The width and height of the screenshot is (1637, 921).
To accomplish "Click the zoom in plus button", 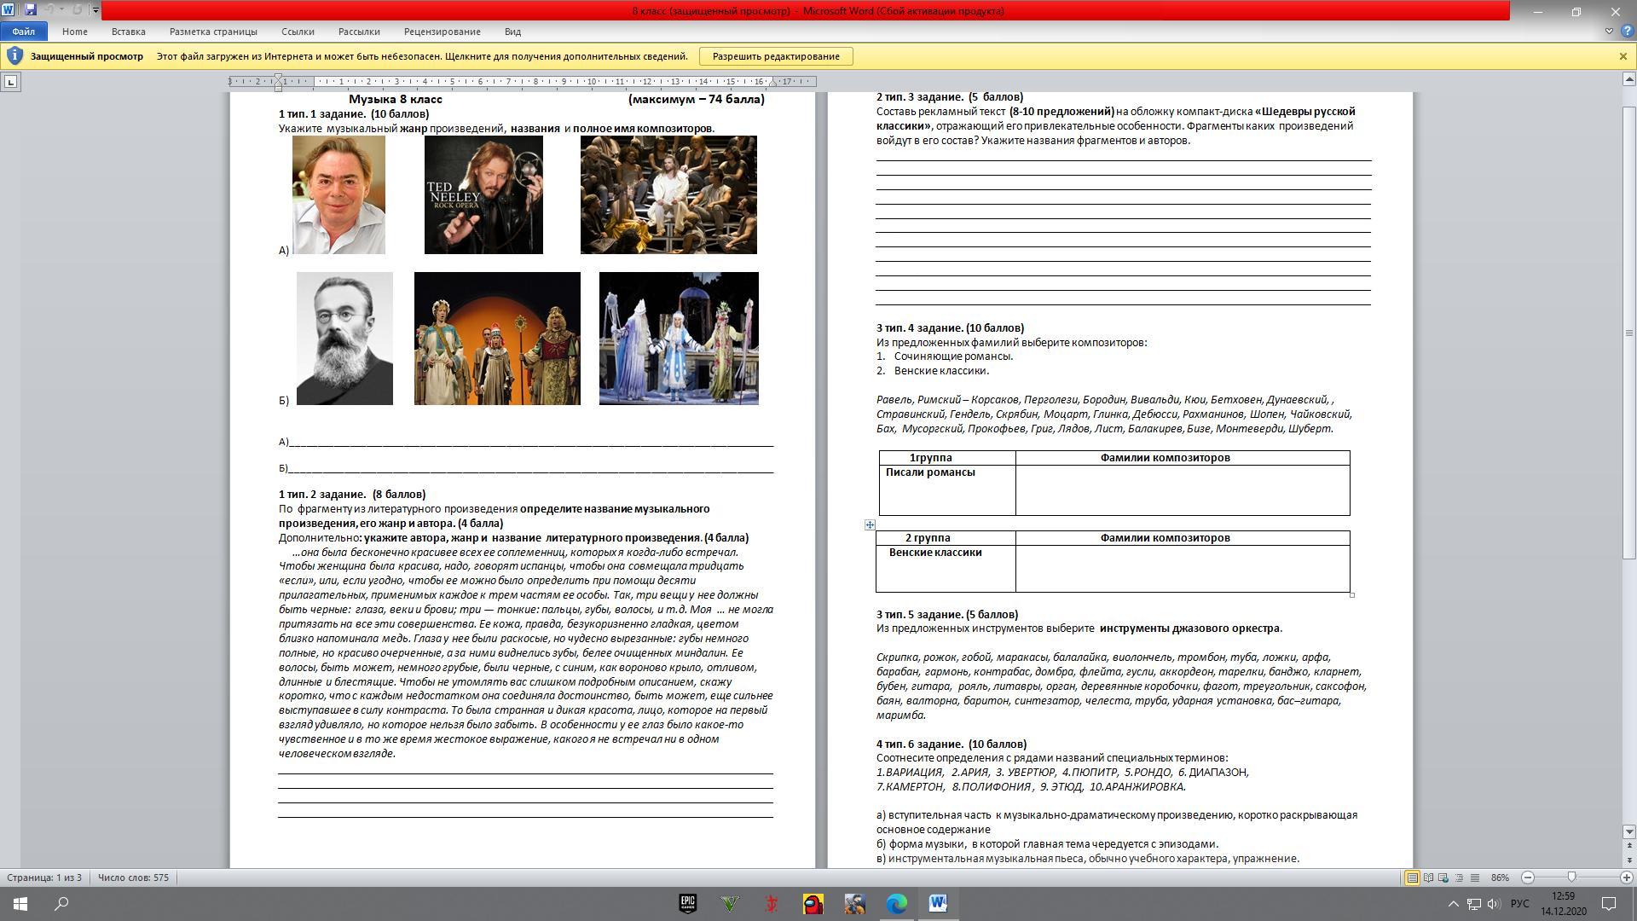I will point(1626,878).
